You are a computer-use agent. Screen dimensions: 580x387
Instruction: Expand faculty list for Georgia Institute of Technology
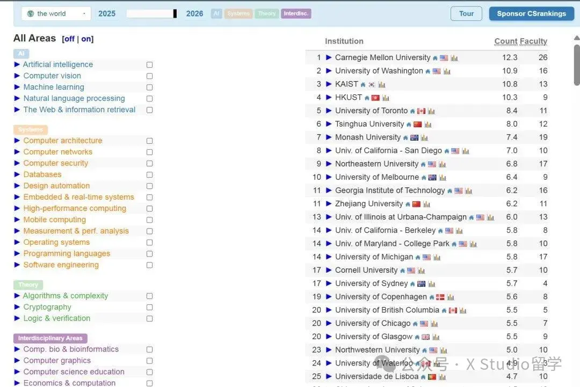coord(329,191)
